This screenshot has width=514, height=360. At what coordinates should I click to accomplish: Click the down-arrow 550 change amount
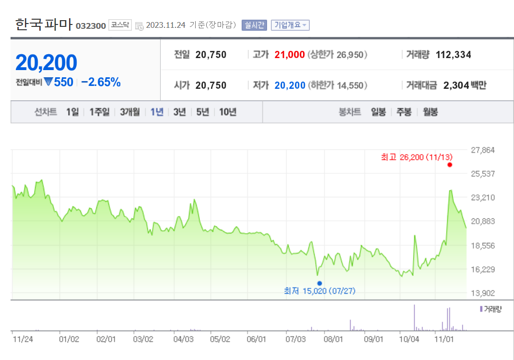58,82
